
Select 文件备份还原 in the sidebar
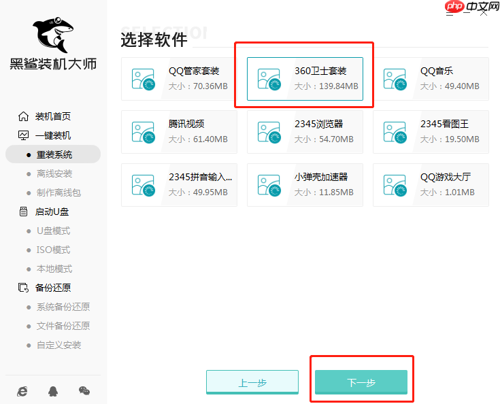pos(63,326)
